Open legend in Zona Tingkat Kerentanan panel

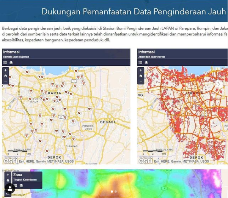click(x=16, y=185)
